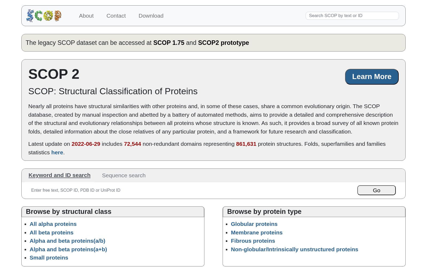The width and height of the screenshot is (427, 267).
Task: Browse All beta proteins
Action: click(52, 233)
